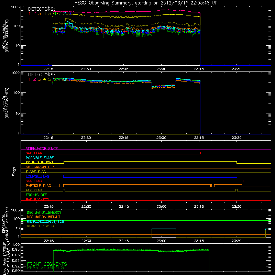Click 23:30 tick under front segments panel
The image size is (275, 275).
[236, 69]
